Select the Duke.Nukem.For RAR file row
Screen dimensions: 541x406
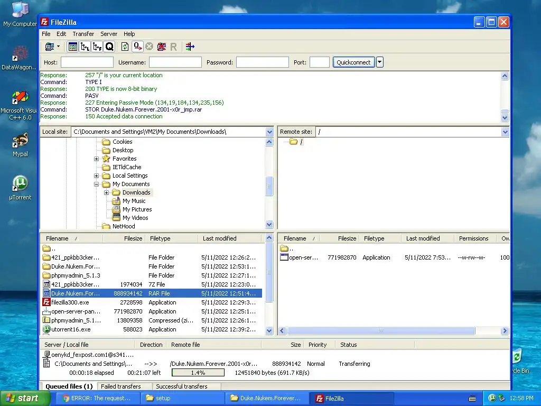click(x=152, y=293)
